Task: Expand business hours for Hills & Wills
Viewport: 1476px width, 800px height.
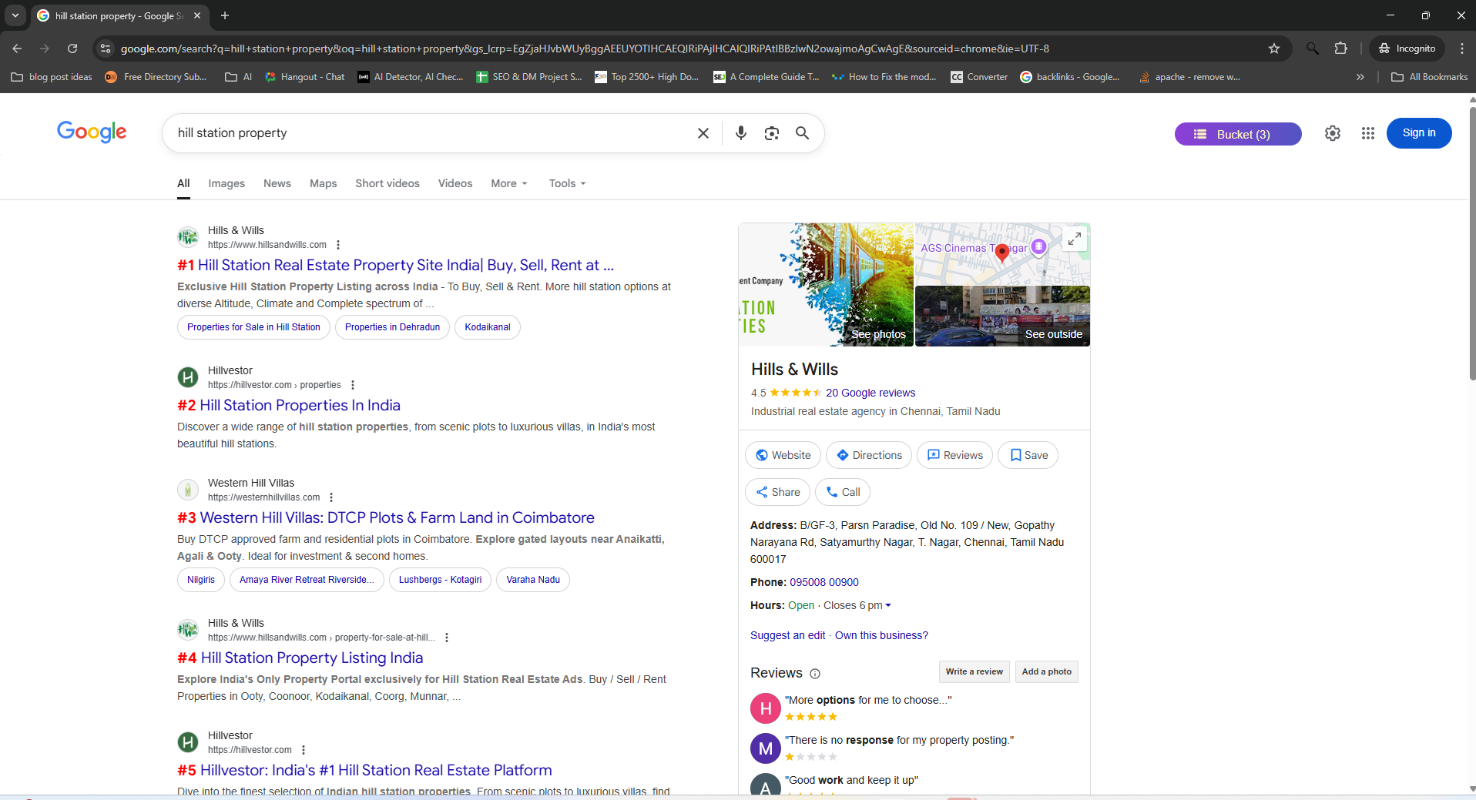Action: tap(887, 605)
